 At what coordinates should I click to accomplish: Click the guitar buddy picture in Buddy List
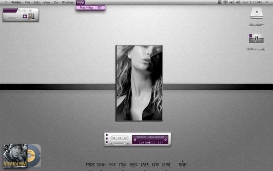click(31, 16)
